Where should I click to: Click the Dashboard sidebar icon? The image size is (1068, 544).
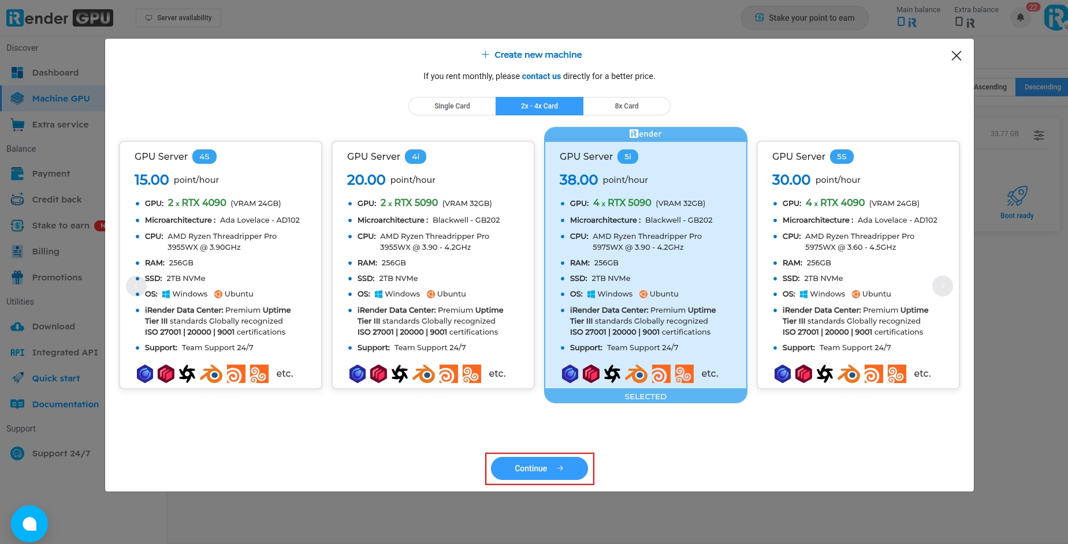pos(17,73)
